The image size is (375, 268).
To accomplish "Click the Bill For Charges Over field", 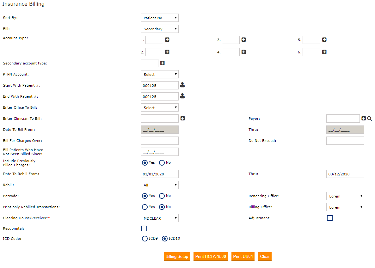I will (159, 141).
